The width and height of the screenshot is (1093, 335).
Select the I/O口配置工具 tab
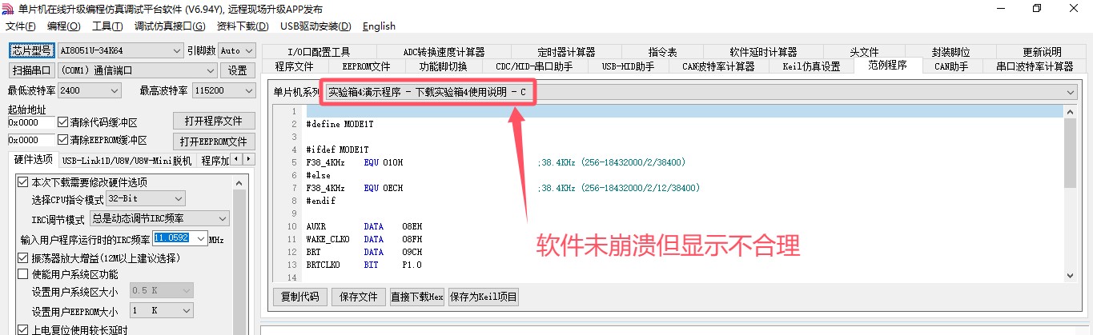pyautogui.click(x=319, y=52)
